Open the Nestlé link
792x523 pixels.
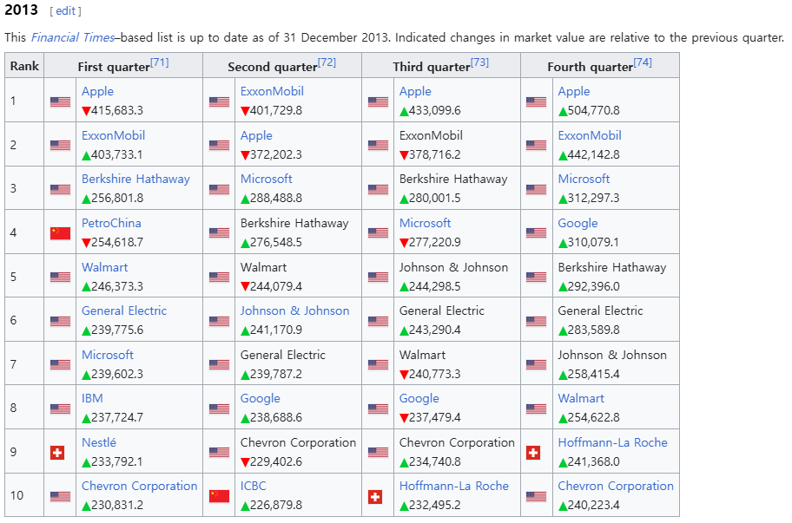pyautogui.click(x=99, y=442)
